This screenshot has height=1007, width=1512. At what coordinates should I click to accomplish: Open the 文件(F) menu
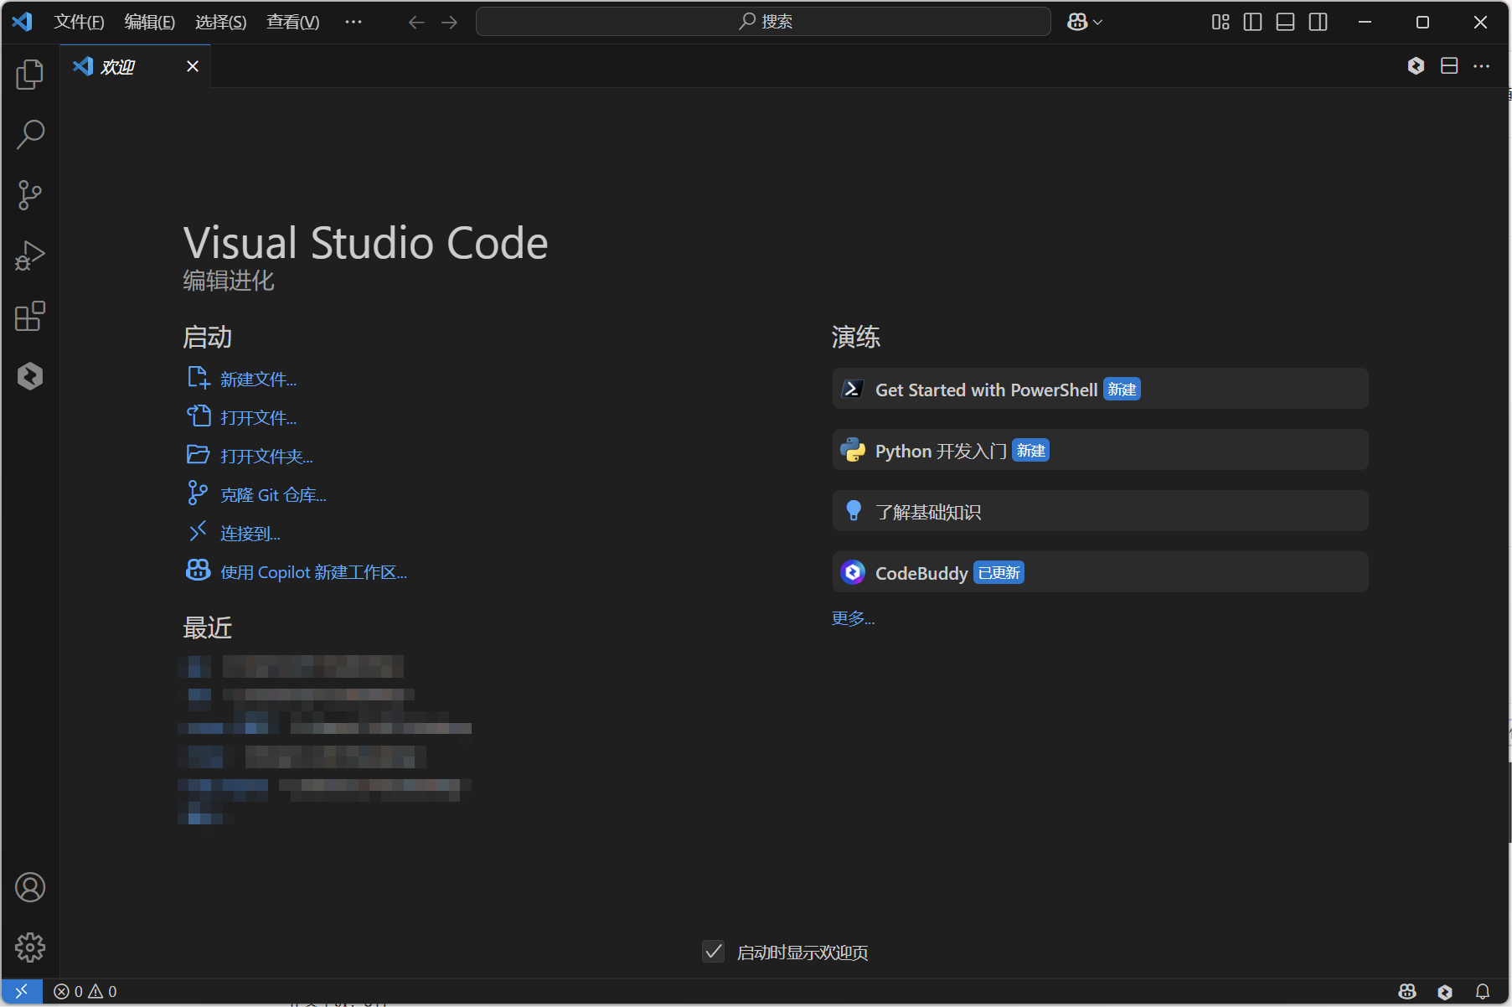[79, 22]
